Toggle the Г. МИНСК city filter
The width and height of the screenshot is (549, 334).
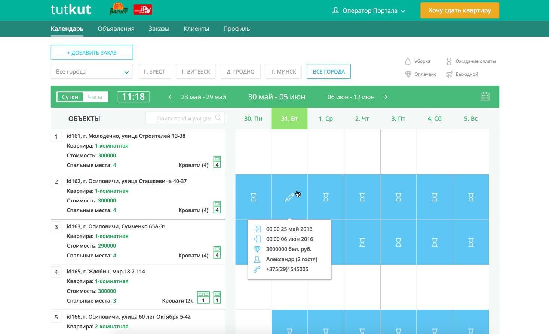283,71
